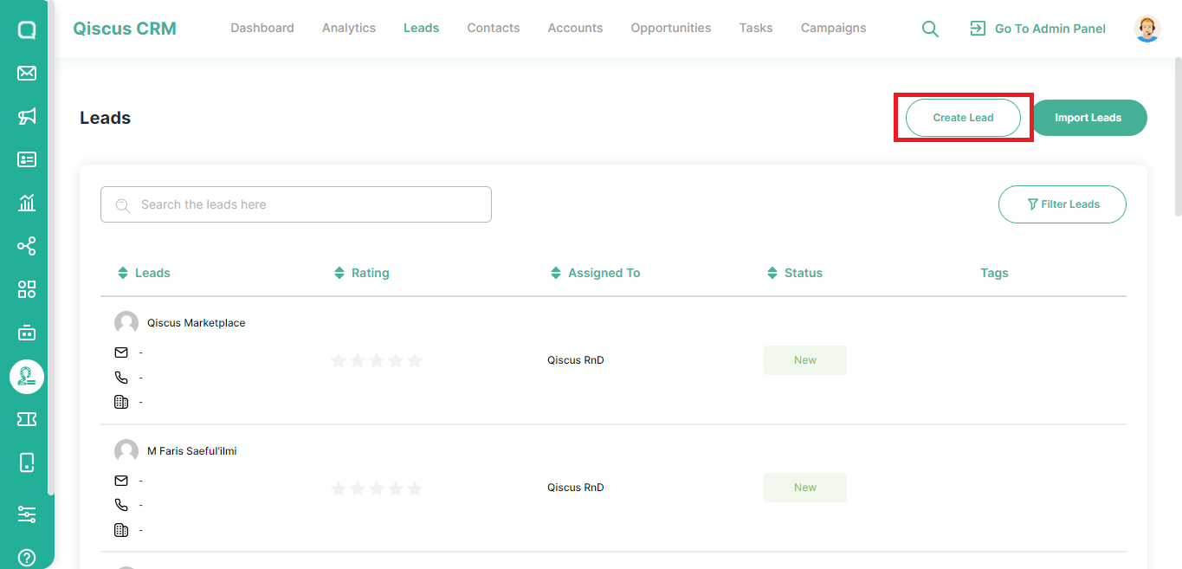1182x569 pixels.
Task: Open the Contacts tab
Action: (x=494, y=28)
